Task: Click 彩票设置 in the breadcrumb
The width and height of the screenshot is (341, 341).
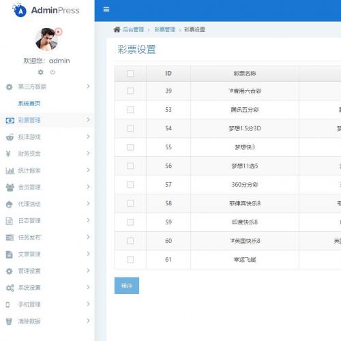Action: [194, 29]
